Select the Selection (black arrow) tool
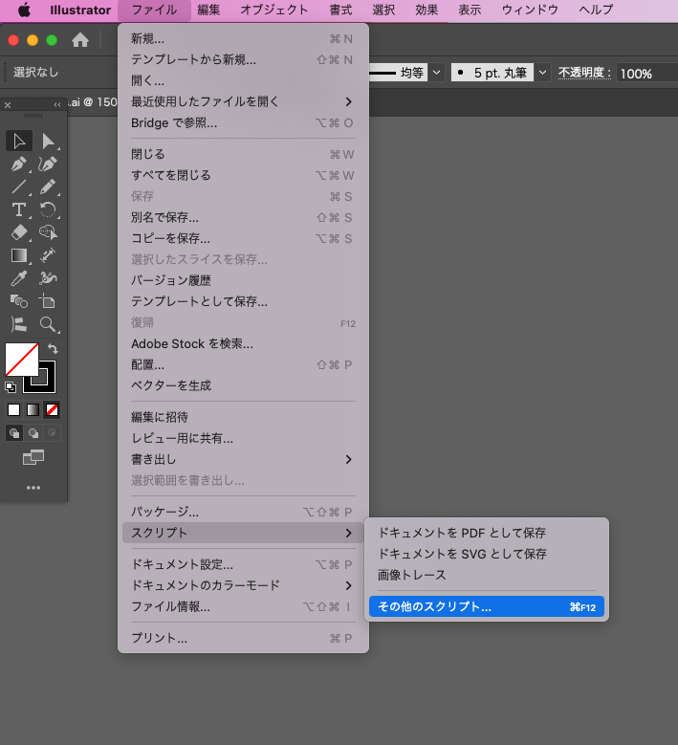 19,142
